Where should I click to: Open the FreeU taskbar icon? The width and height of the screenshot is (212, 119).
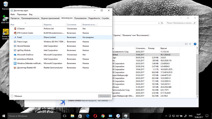click(118, 116)
